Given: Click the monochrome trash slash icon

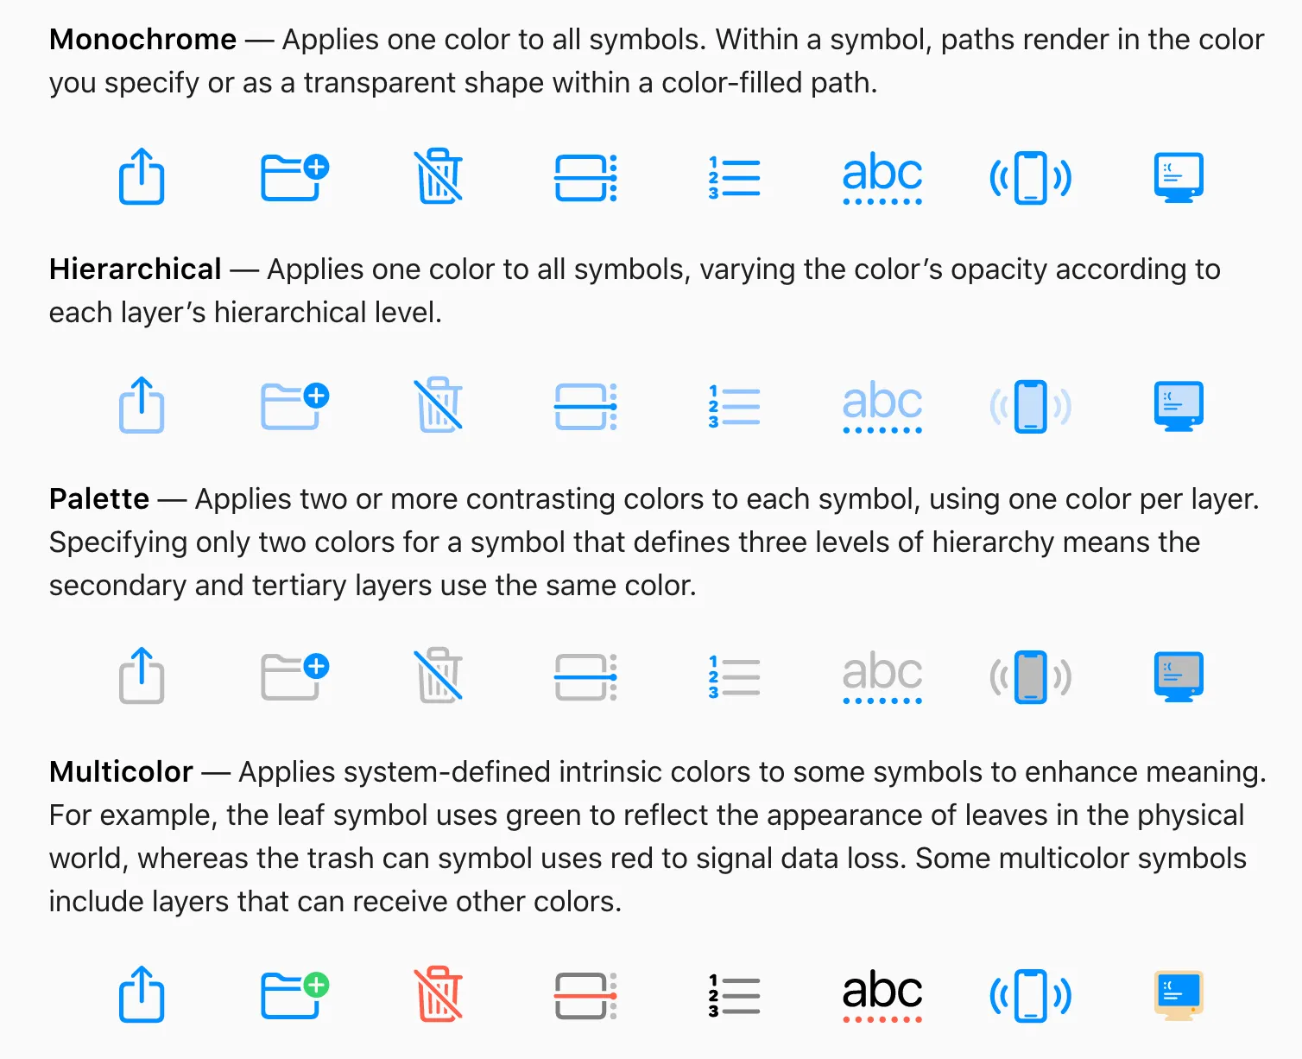Looking at the screenshot, I should (439, 176).
